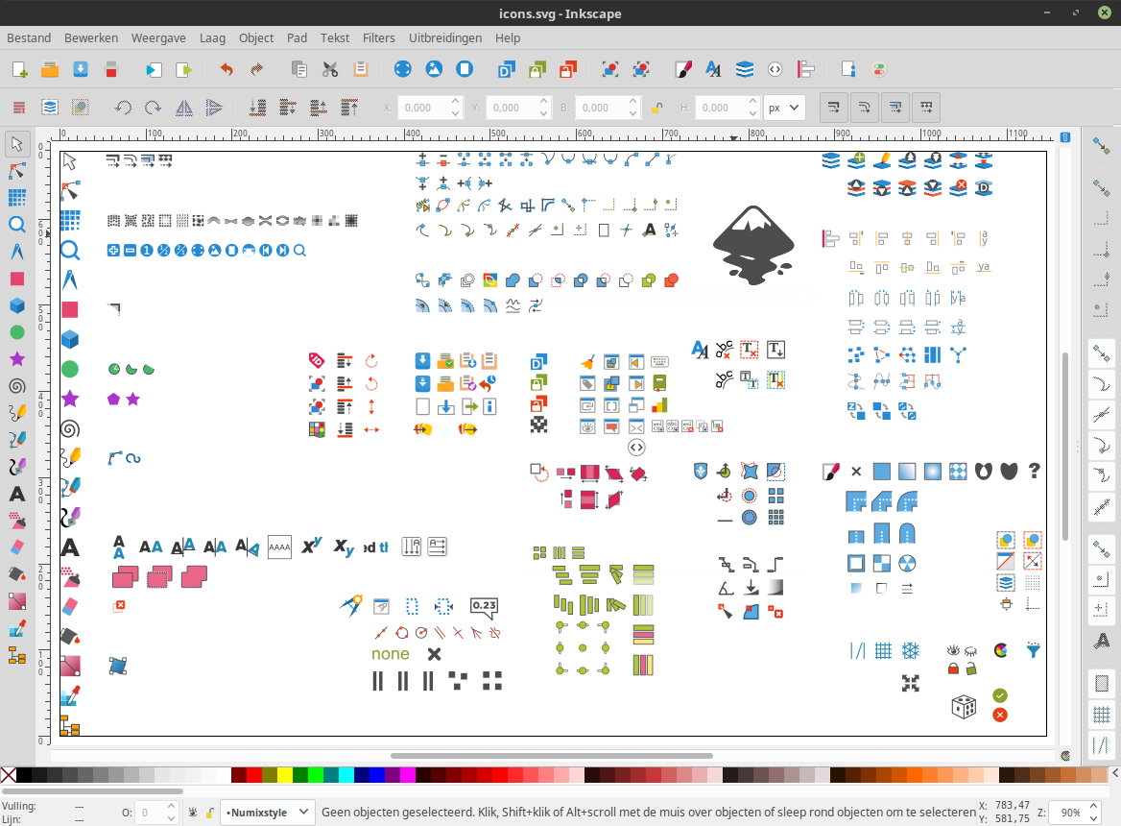Select the arrow Selector tool in toolbox
The image size is (1121, 826).
coord(17,144)
